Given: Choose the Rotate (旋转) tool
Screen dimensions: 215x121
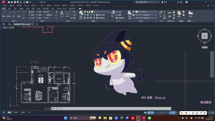Looking at the screenshot, I should (x=39, y=12).
